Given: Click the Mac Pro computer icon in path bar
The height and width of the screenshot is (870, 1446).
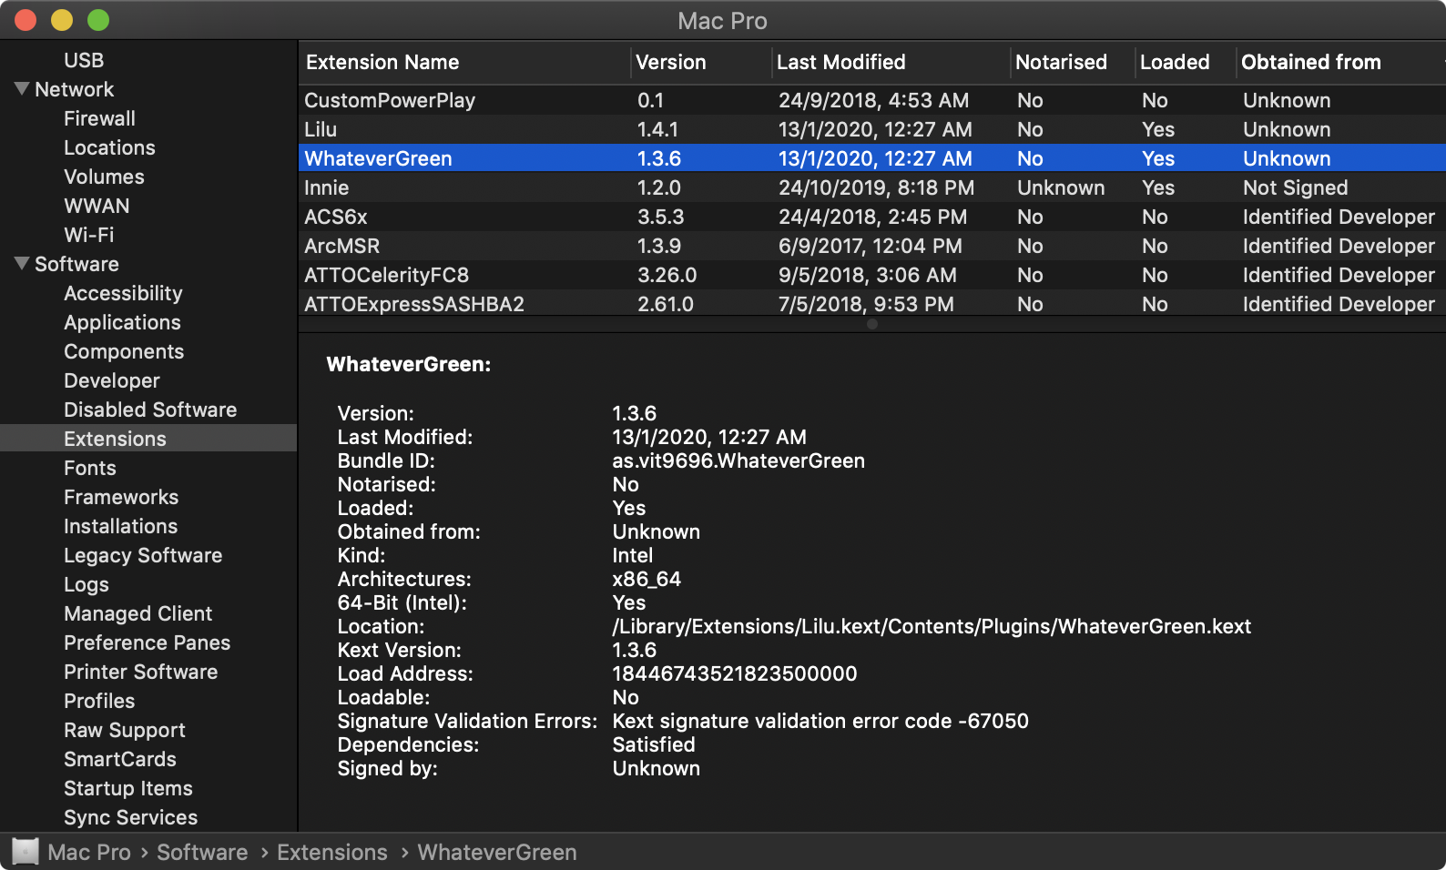Looking at the screenshot, I should (x=25, y=852).
